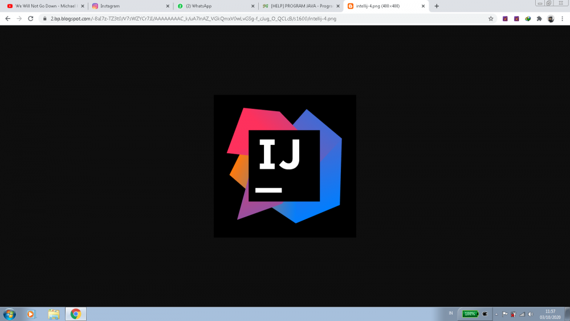Open Chrome's three-dot menu
570x321 pixels.
562,19
